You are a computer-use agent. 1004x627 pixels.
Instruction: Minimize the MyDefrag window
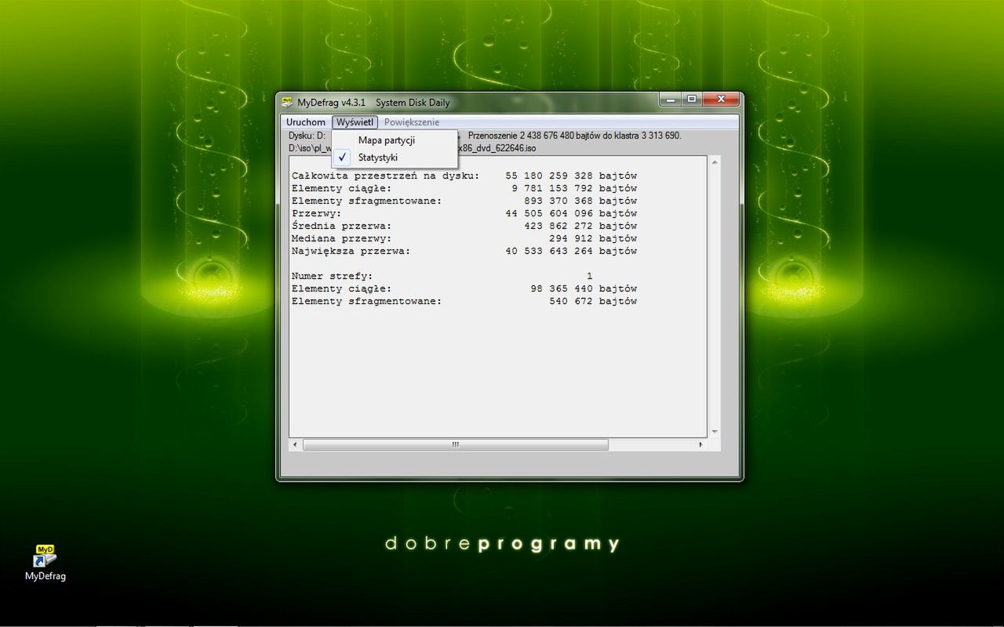(669, 100)
